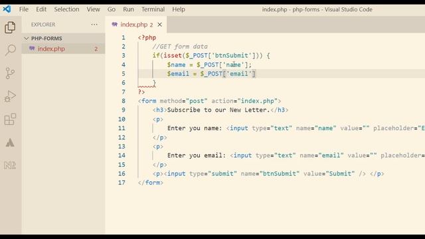The image size is (425, 239).
Task: Open the Run and Debug view icon
Action: [10, 96]
